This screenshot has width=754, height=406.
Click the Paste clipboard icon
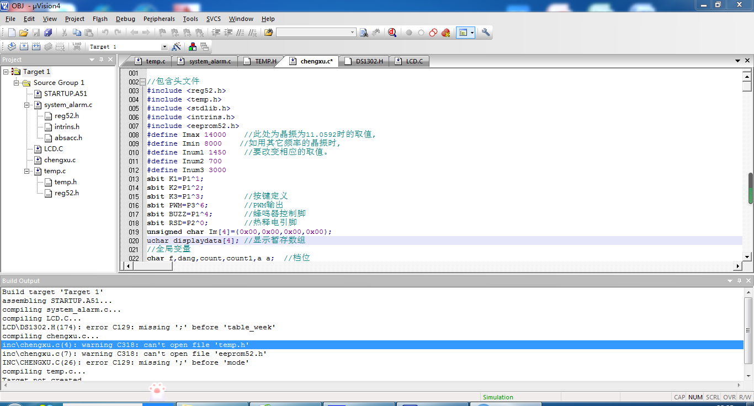click(89, 33)
